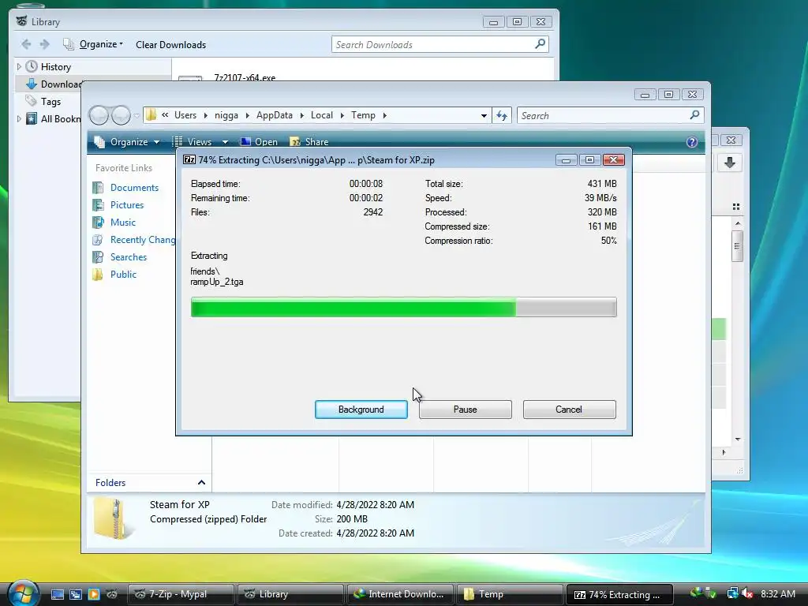Expand All Bookmarks tree item
The image size is (808, 606).
pos(19,118)
